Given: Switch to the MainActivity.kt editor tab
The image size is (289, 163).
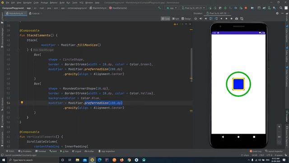Looking at the screenshot, I should click(x=16, y=14).
